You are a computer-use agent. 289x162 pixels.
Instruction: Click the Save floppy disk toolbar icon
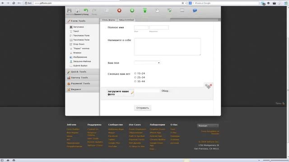[69, 10]
